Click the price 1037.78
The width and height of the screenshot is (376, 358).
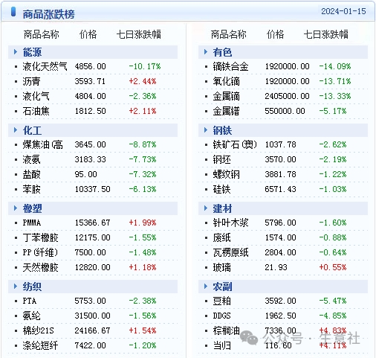[x=280, y=144]
